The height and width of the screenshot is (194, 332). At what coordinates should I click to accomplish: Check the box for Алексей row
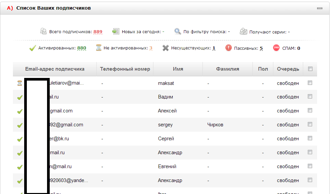click(310, 110)
